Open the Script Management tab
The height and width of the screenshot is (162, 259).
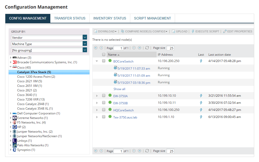[x=153, y=18]
